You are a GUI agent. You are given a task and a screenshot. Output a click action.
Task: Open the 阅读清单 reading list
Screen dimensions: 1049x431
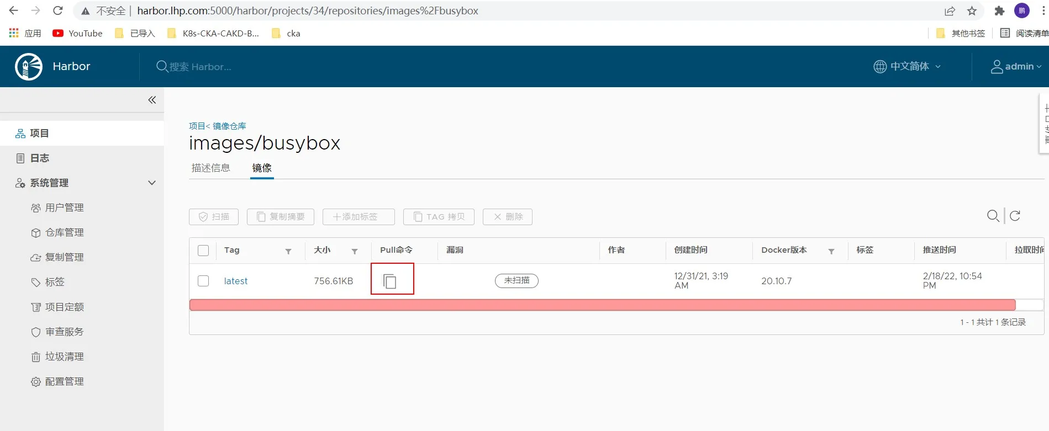pyautogui.click(x=1025, y=33)
